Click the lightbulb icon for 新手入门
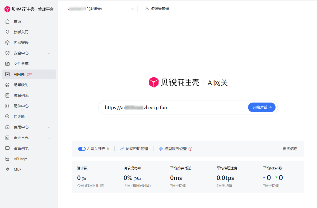317x208 pixels. click(7, 32)
